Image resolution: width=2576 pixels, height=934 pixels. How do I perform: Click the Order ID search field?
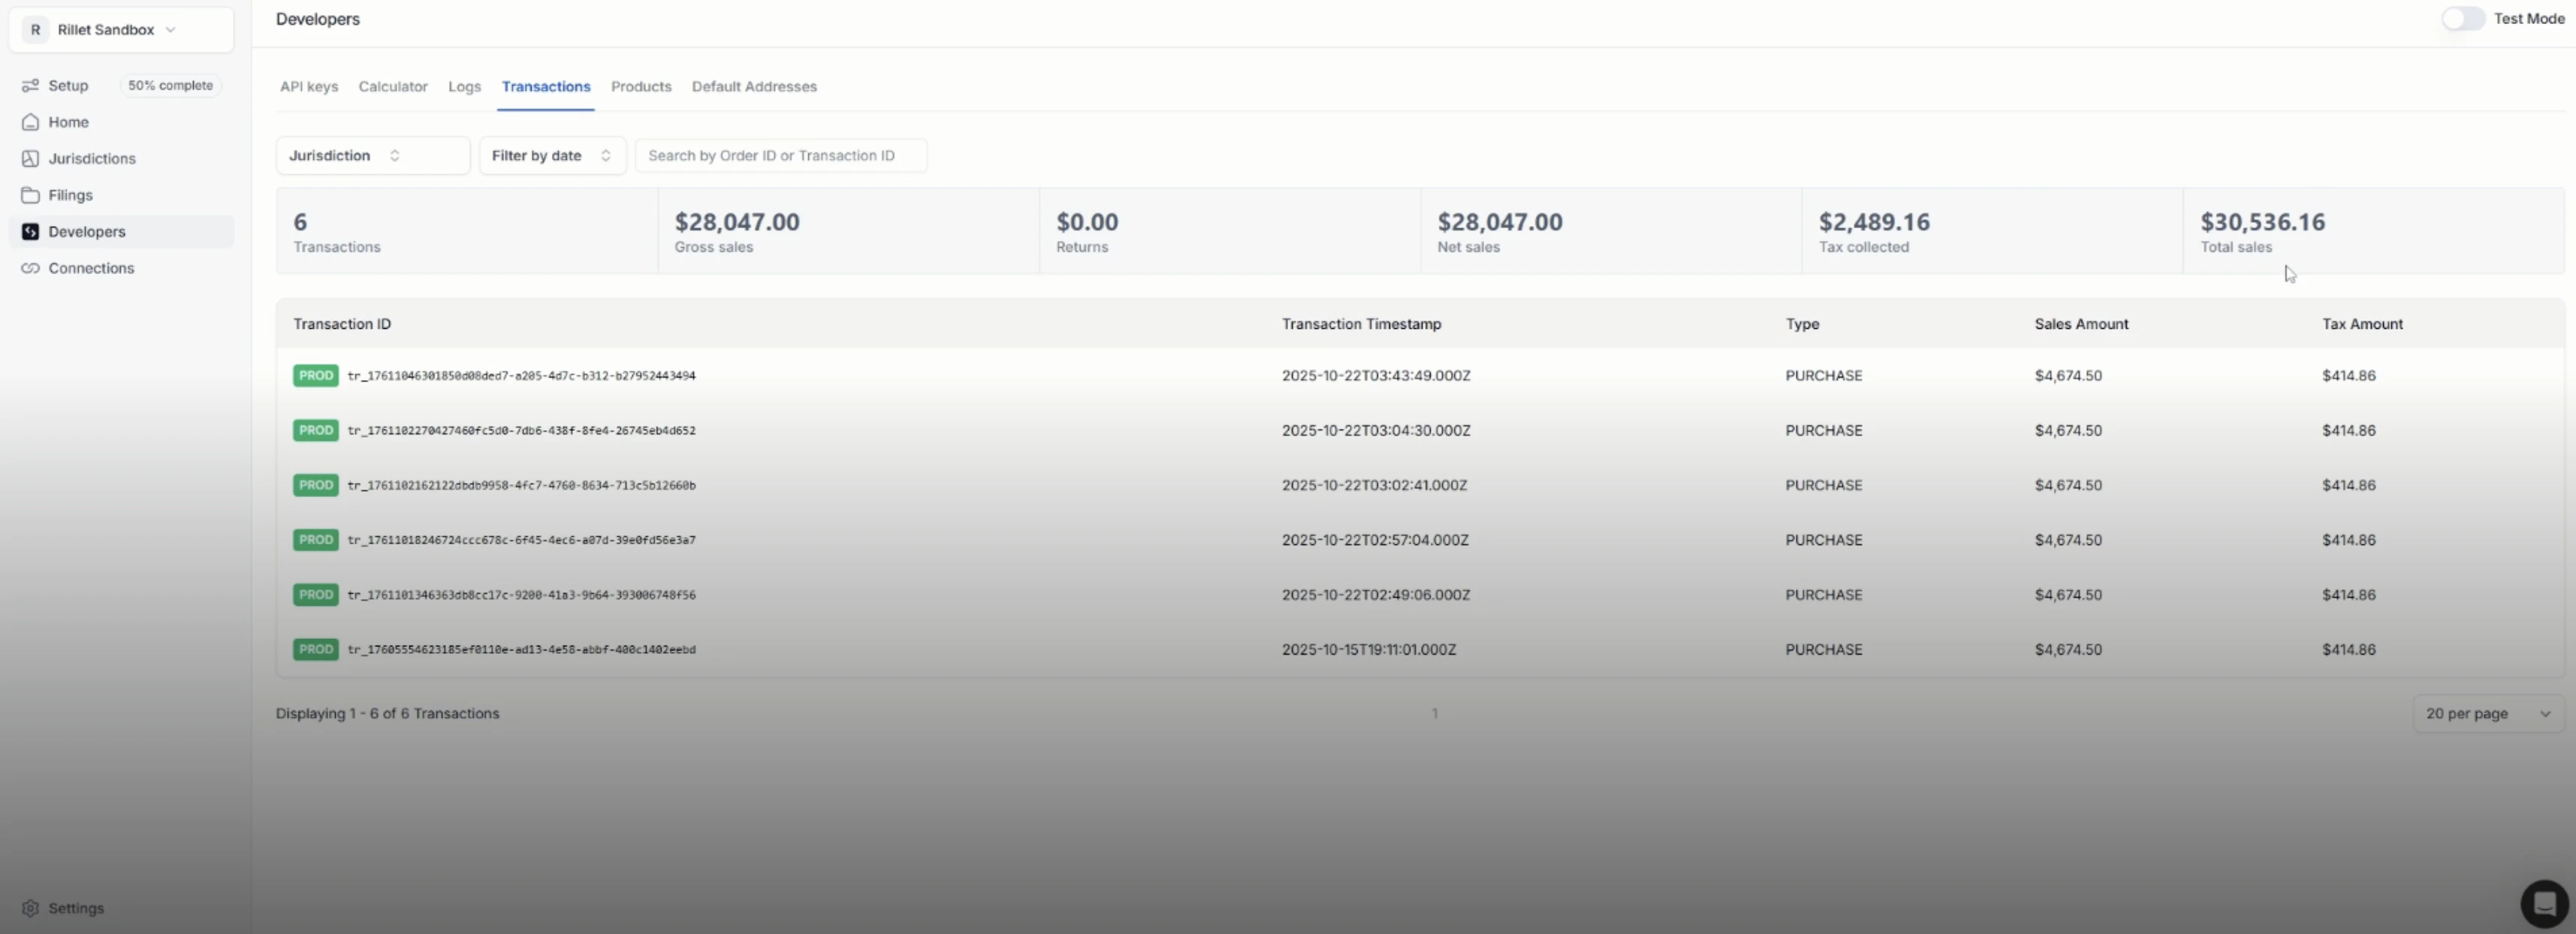pos(781,156)
